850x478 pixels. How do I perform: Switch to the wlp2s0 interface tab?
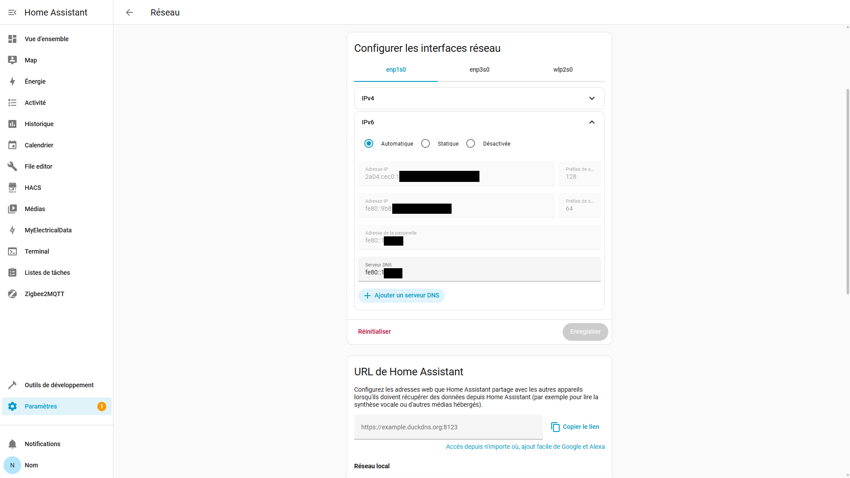(563, 69)
